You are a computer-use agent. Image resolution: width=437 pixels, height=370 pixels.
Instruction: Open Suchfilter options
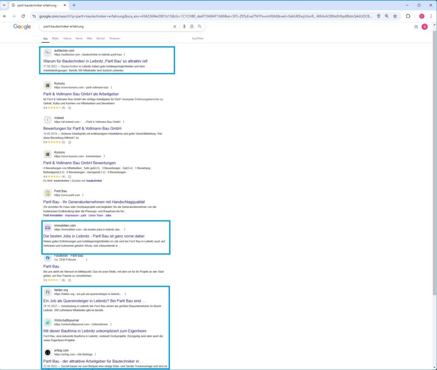click(x=198, y=38)
